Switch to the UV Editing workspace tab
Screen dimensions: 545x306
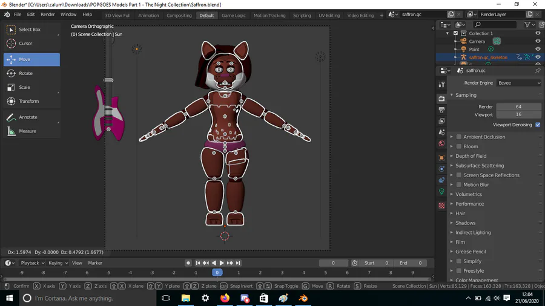point(329,15)
